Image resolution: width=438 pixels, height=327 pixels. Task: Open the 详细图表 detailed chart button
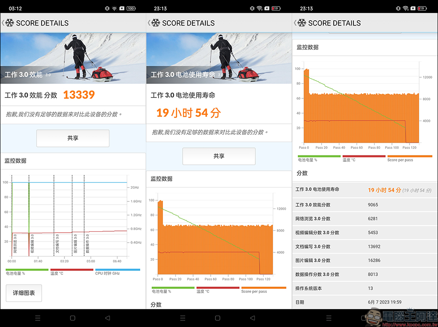[x=24, y=293]
